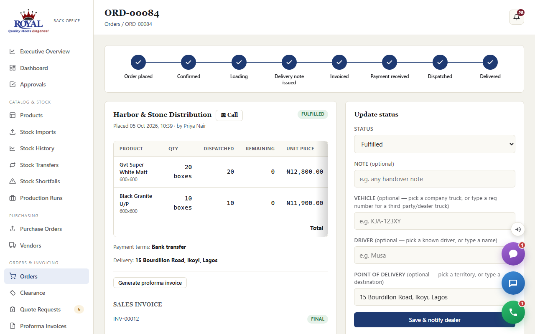Click the Stock Transfers arrows icon
The image size is (535, 334).
13,165
